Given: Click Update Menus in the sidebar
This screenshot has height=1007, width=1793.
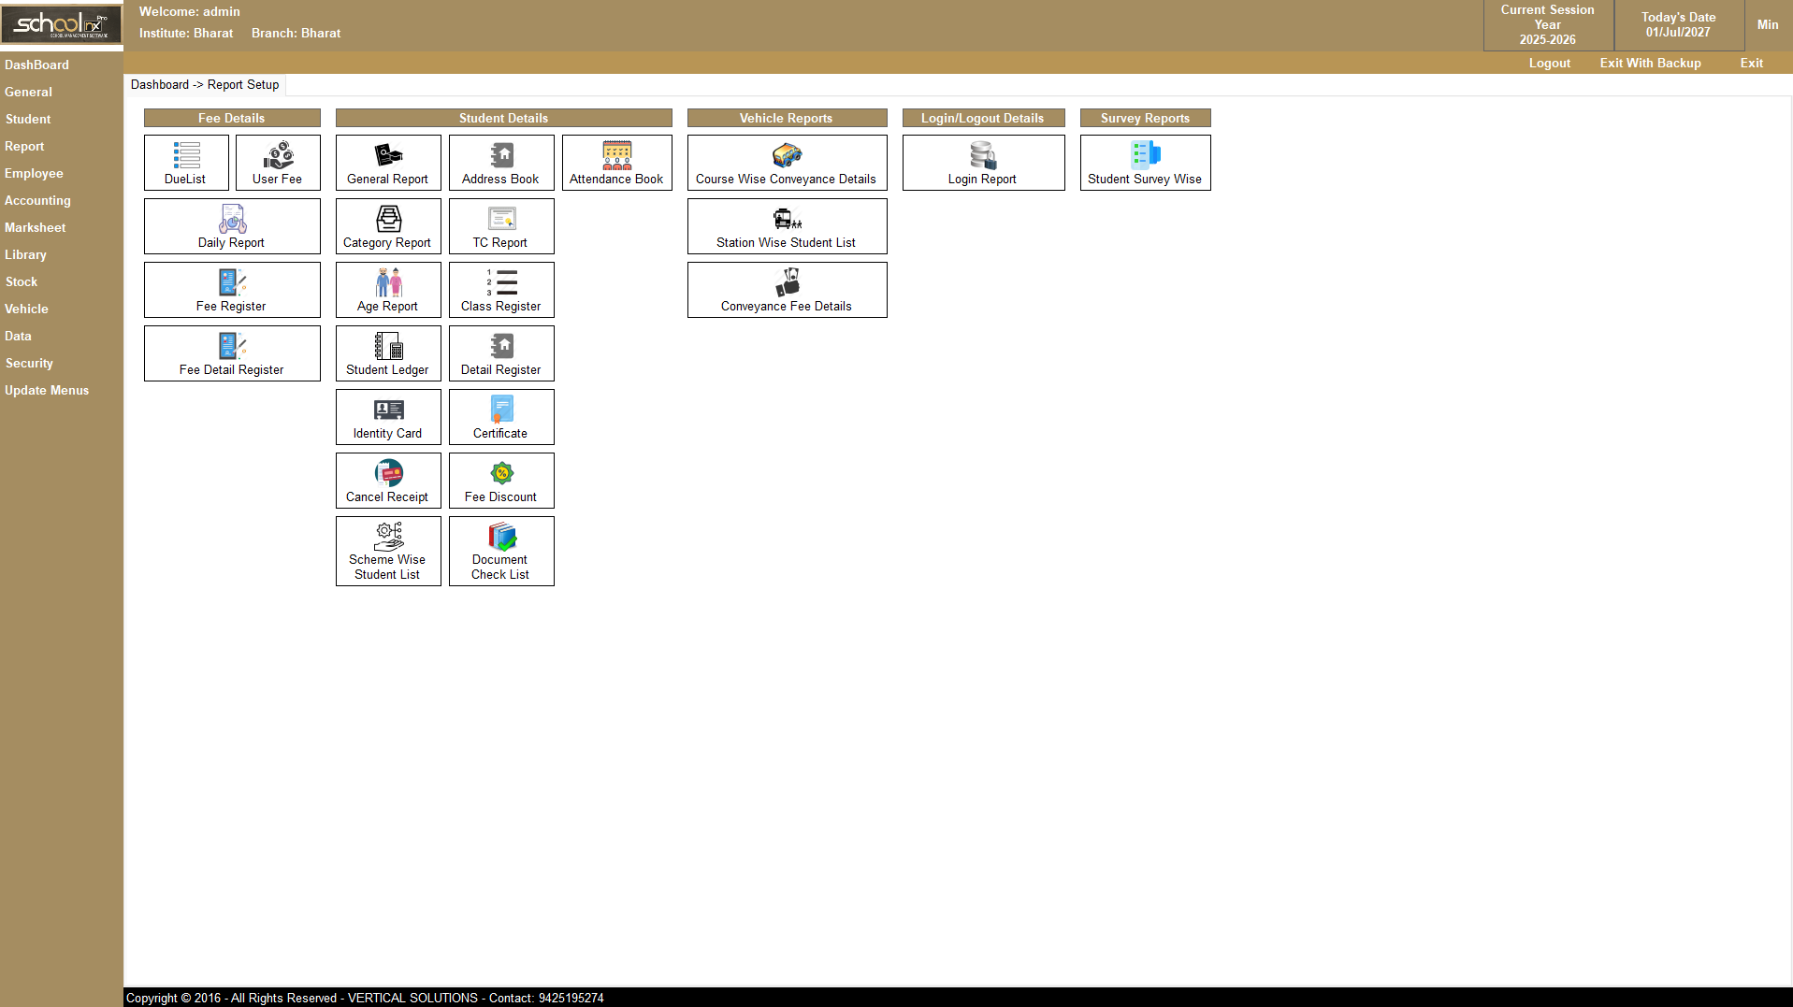Looking at the screenshot, I should 47,390.
